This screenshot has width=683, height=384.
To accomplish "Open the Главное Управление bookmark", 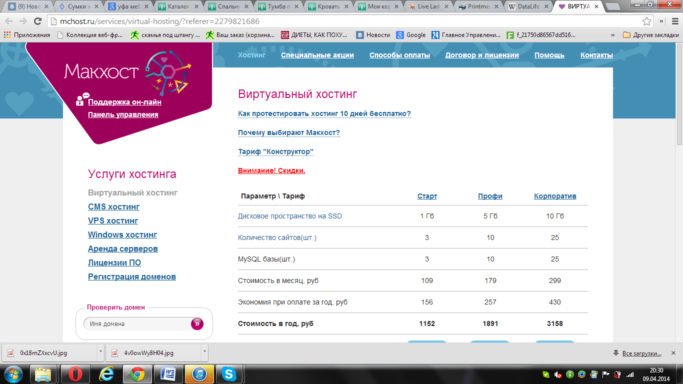I will click(x=466, y=35).
